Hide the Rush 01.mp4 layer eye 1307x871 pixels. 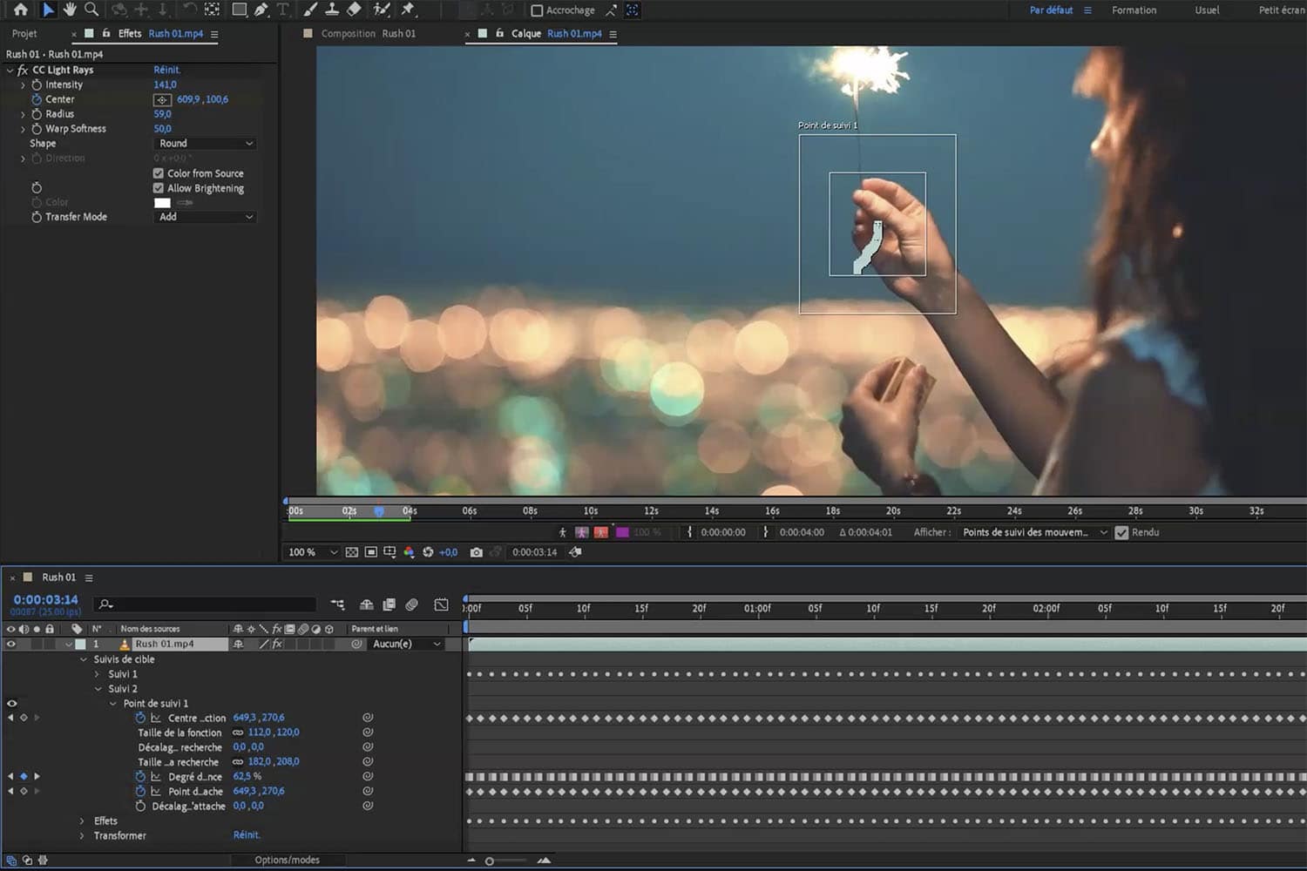tap(11, 645)
